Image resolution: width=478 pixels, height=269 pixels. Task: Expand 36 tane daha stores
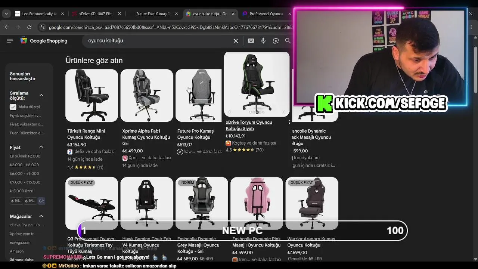coord(22,260)
